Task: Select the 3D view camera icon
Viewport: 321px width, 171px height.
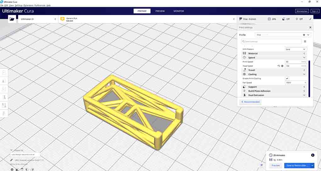Action: [x=12, y=169]
